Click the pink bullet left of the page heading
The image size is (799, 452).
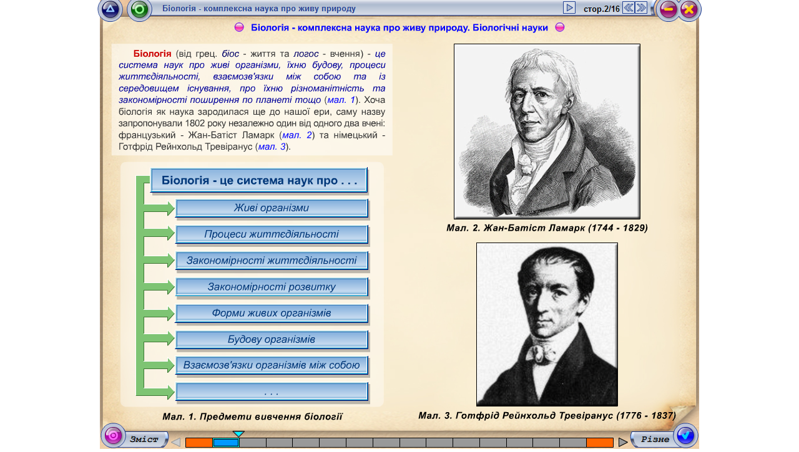click(239, 27)
